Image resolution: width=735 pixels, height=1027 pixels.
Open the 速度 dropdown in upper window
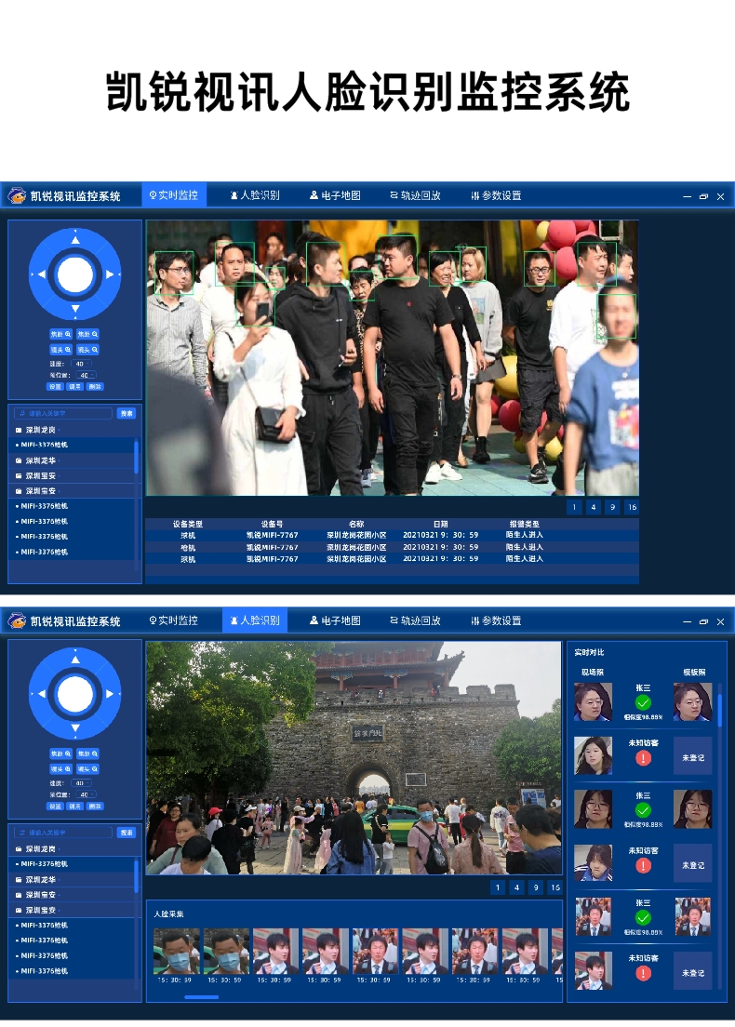(82, 364)
